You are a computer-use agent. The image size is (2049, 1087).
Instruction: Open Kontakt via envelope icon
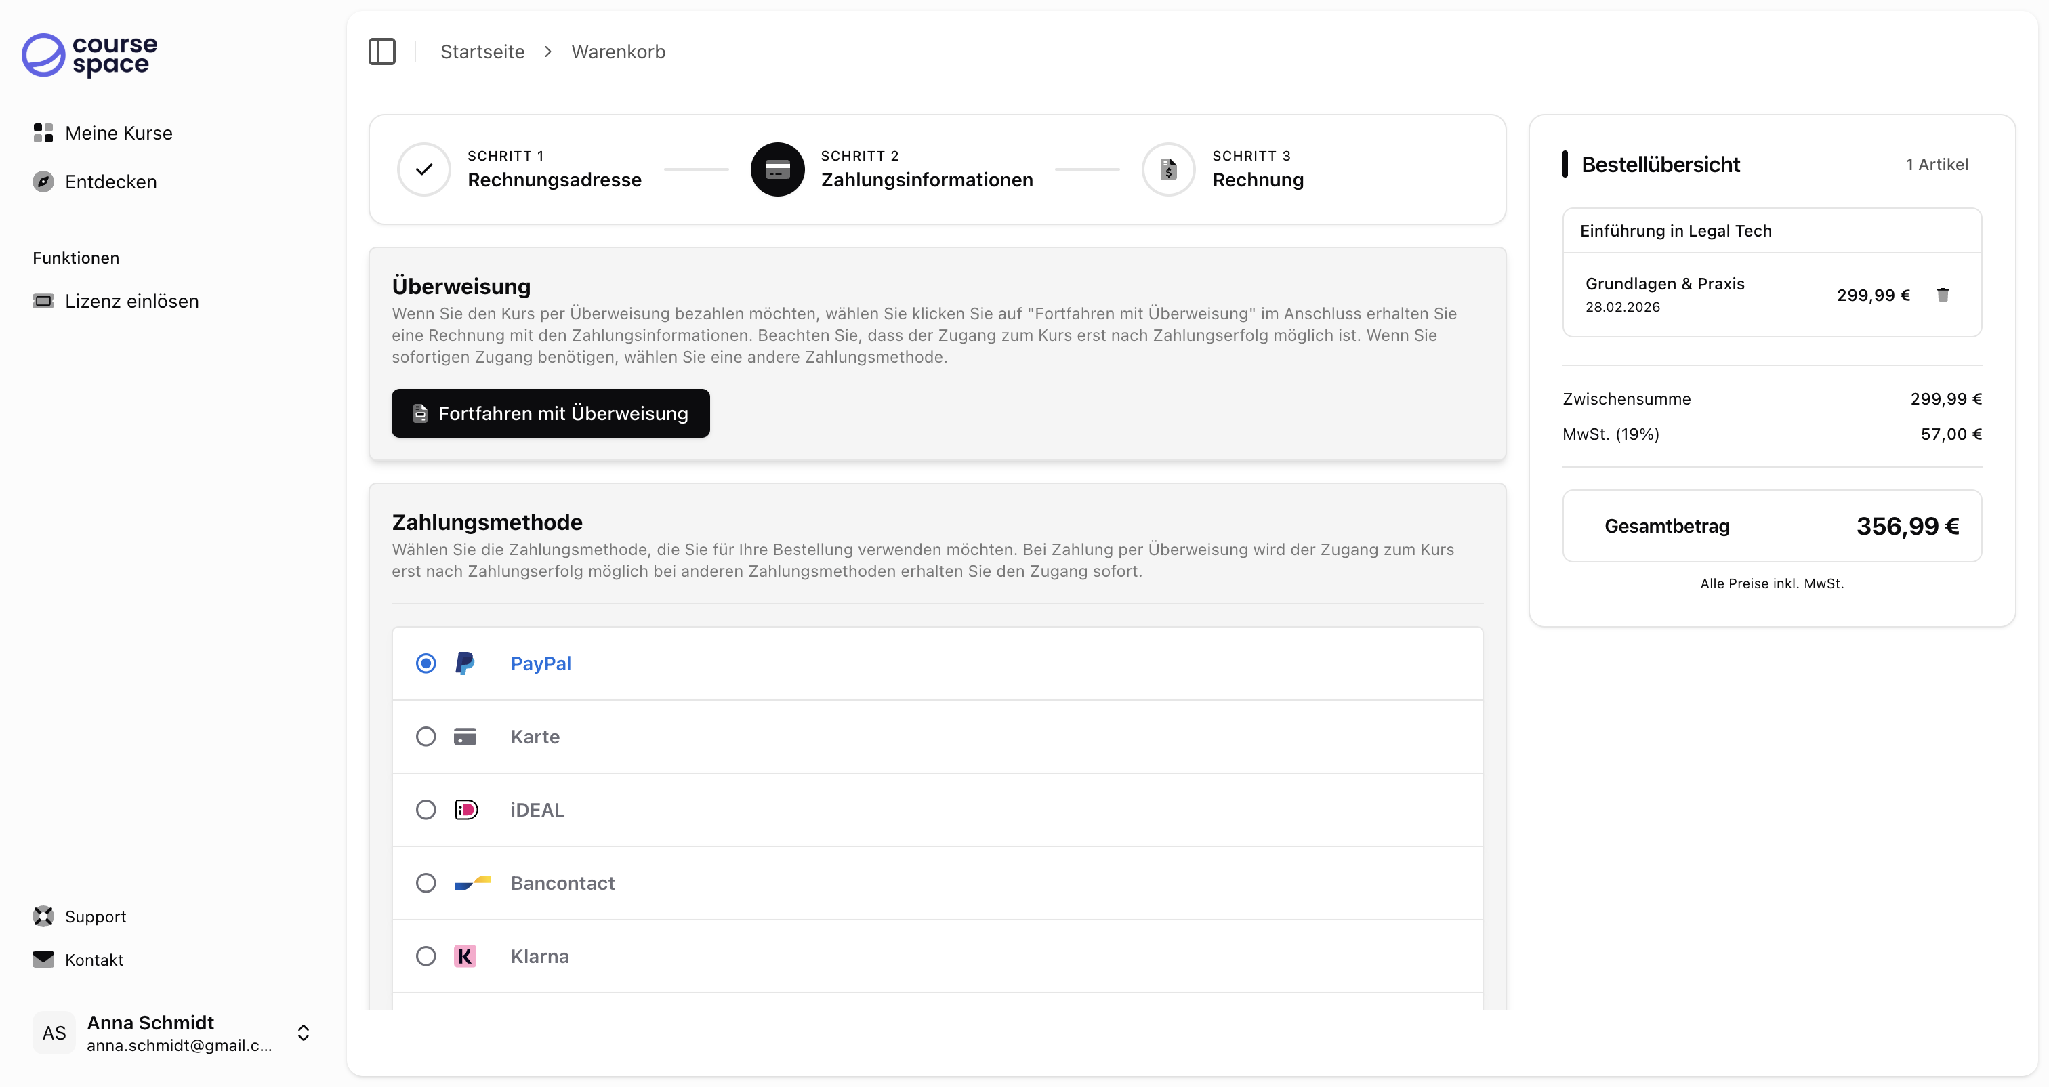tap(44, 960)
